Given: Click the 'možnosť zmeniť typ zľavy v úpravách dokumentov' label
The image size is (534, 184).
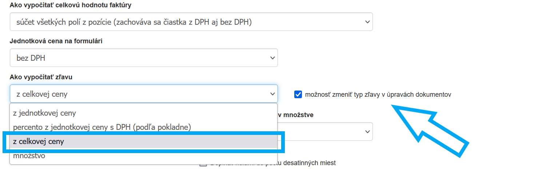Looking at the screenshot, I should pos(378,95).
